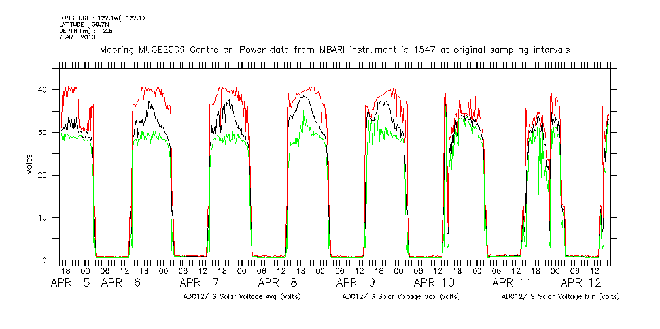Select the APR 8 date label

(x=278, y=283)
